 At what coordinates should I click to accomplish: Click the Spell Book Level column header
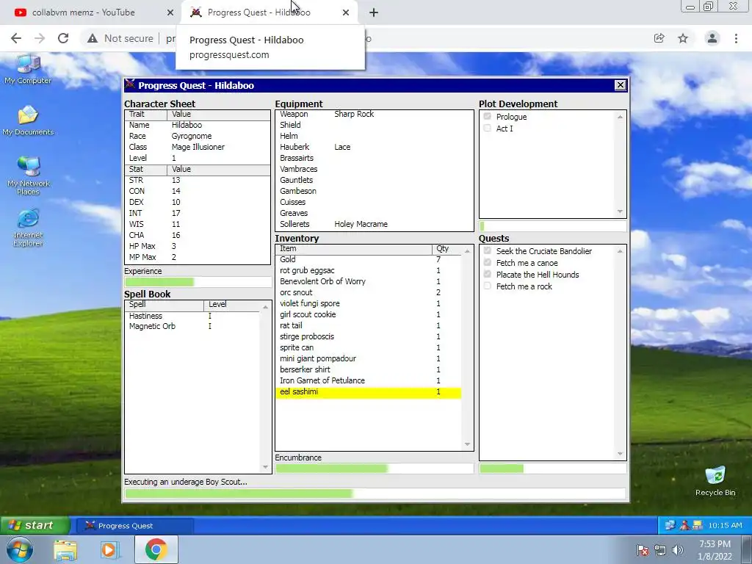[231, 305]
